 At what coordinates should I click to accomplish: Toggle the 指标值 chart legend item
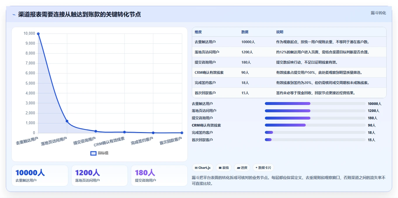pos(99,153)
